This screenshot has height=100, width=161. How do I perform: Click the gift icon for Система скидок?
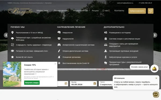(106, 39)
